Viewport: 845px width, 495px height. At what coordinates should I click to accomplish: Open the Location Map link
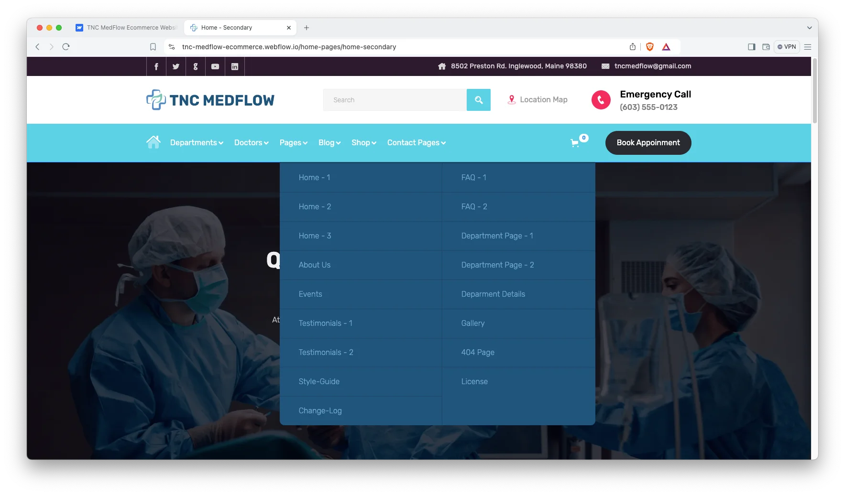tap(538, 100)
